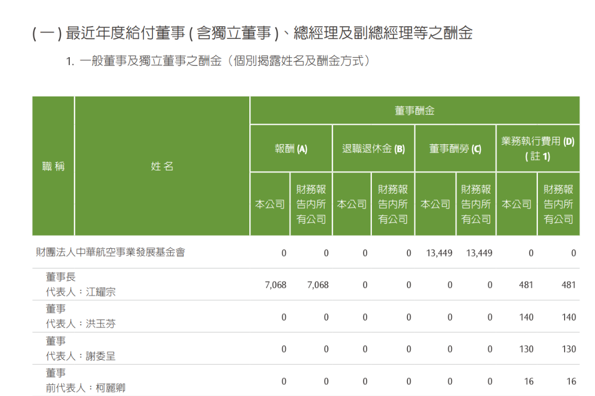Click 7,068 in the 報酬 (A) 本公司 column
Screen dimensions: 595x396
pyautogui.click(x=276, y=285)
